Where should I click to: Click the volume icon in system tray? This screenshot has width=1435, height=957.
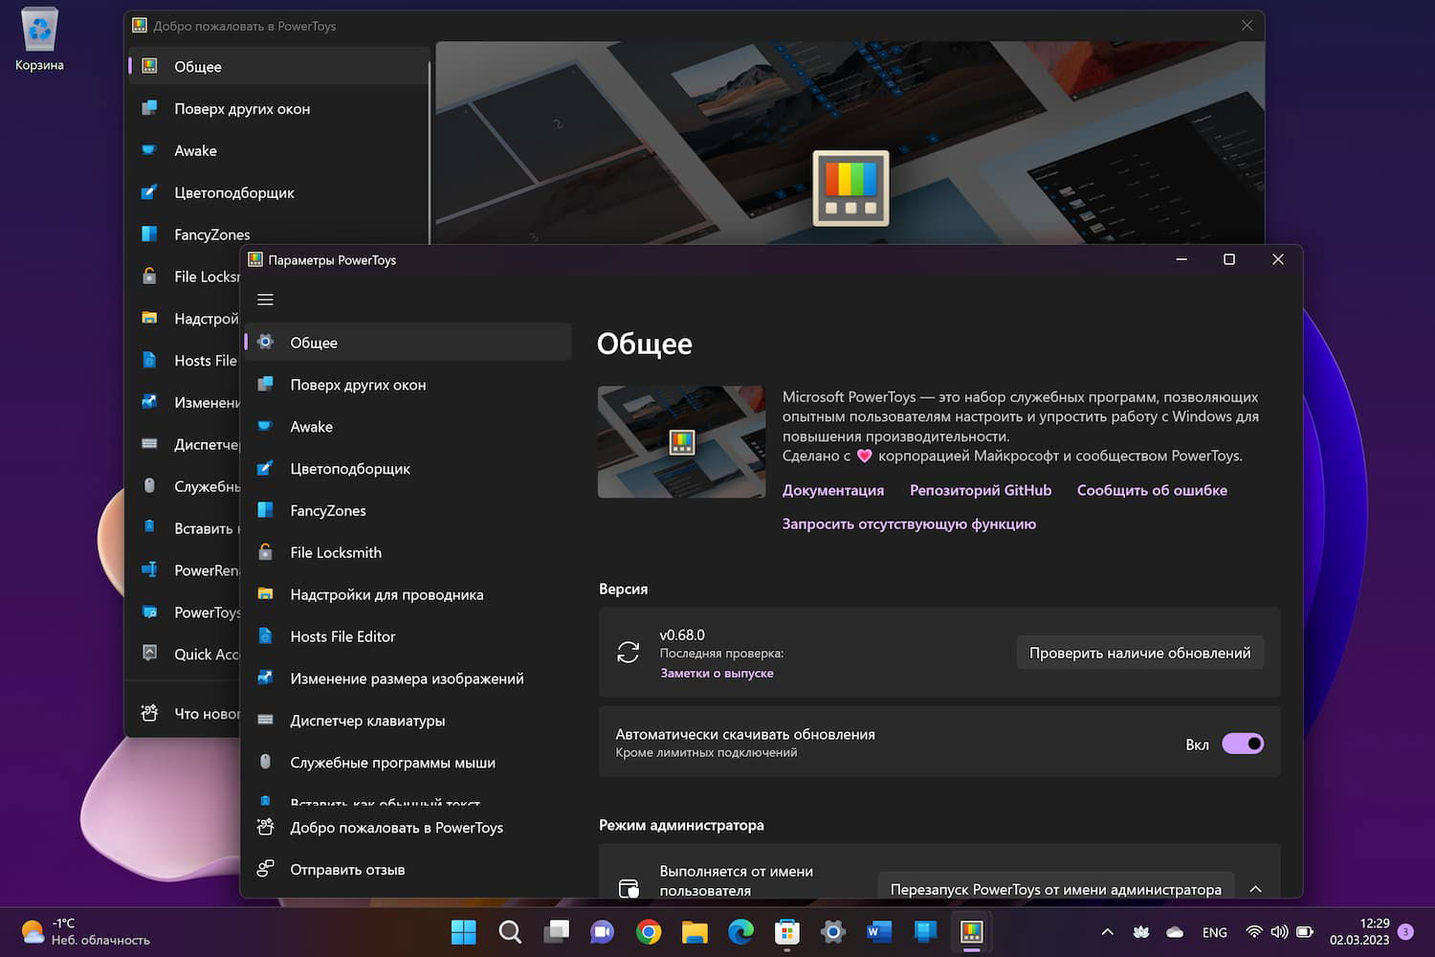(x=1279, y=931)
